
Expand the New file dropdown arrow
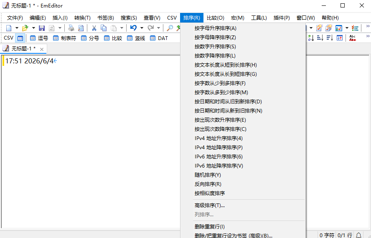pyautogui.click(x=17, y=28)
